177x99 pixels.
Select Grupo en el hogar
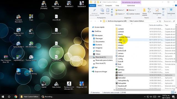(x=99, y=71)
